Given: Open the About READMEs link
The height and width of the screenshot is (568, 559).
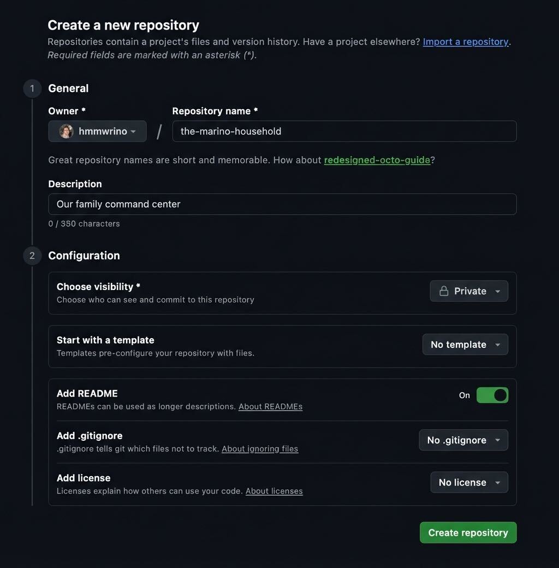Looking at the screenshot, I should pyautogui.click(x=270, y=406).
